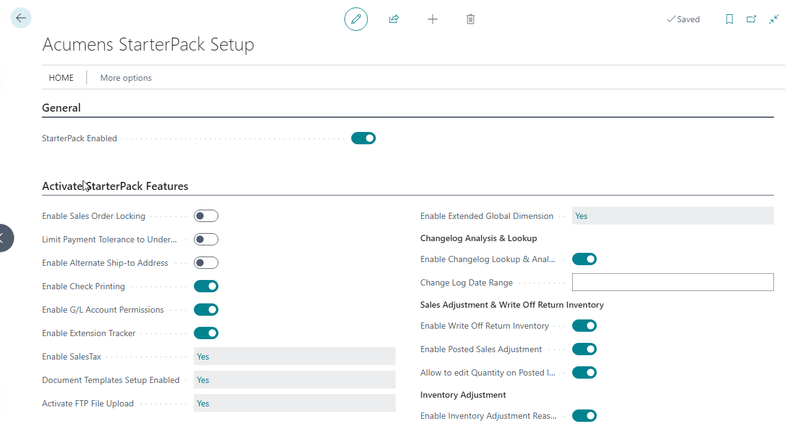Click the collapse page arrows icon
790x444 pixels.
774,19
